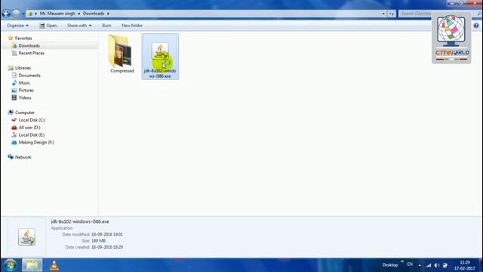Create a New folder from toolbar
The height and width of the screenshot is (272, 483).
(x=132, y=26)
